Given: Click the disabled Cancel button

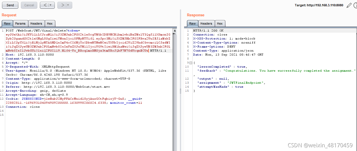Looking at the screenshot, I should coord(29,5).
